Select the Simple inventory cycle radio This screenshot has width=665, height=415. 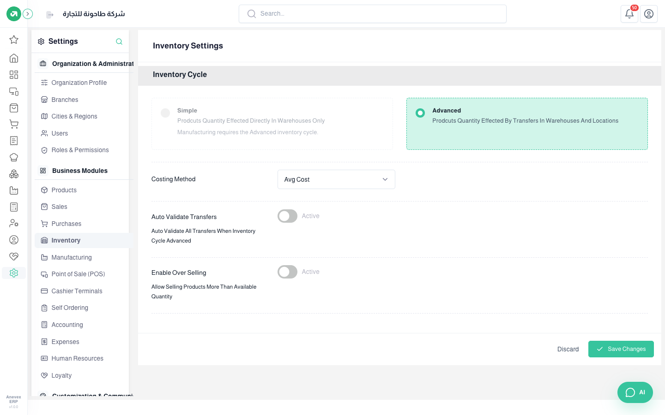165,113
